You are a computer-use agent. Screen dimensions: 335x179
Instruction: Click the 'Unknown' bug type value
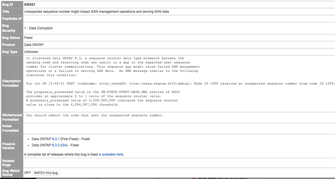(31, 52)
